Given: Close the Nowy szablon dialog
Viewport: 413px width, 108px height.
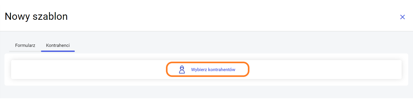Looking at the screenshot, I should [x=402, y=17].
